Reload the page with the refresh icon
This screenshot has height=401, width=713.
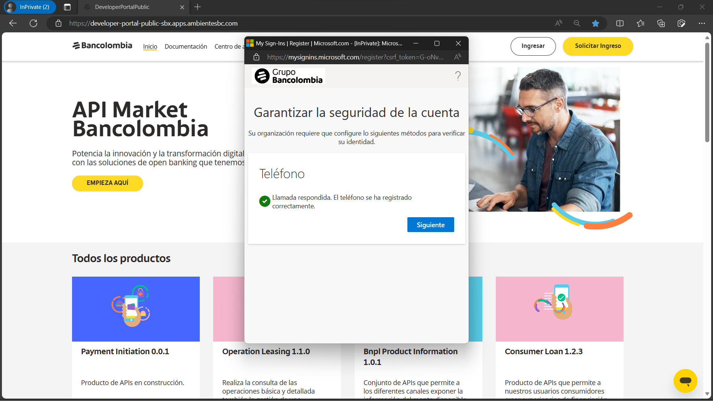(33, 23)
